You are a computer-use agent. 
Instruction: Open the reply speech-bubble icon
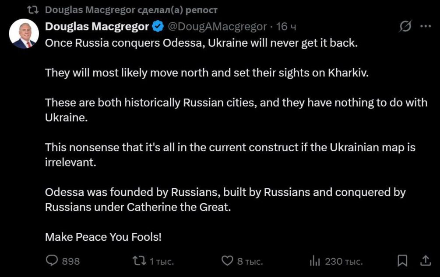point(52,261)
